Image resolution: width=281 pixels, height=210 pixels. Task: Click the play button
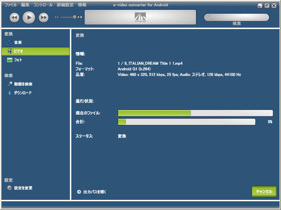pos(29,17)
